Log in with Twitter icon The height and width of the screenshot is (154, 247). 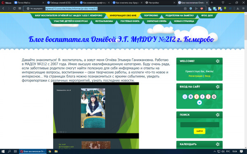click(199, 102)
